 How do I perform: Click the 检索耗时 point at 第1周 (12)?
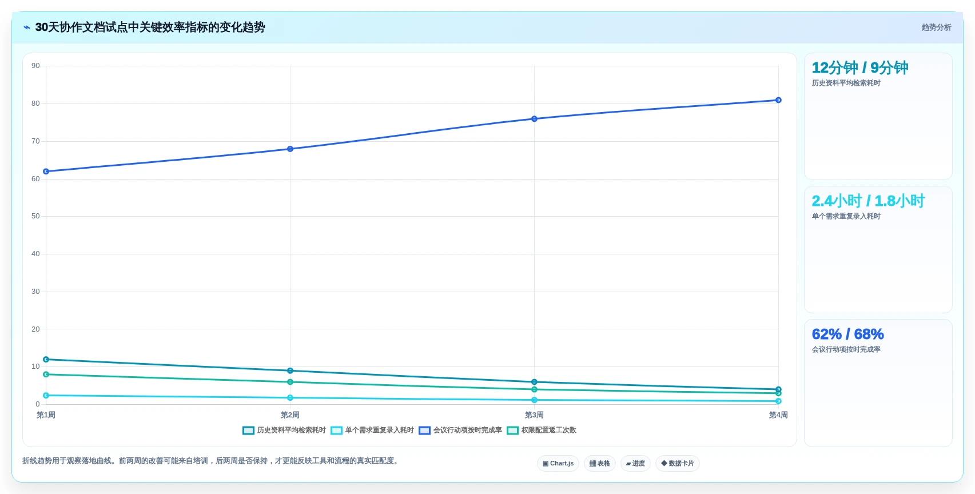(x=46, y=360)
